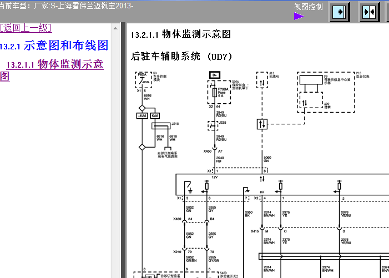Click the black 13.2.1.1 物体监测示意图 page heading
389x278 pixels.
coord(180,34)
